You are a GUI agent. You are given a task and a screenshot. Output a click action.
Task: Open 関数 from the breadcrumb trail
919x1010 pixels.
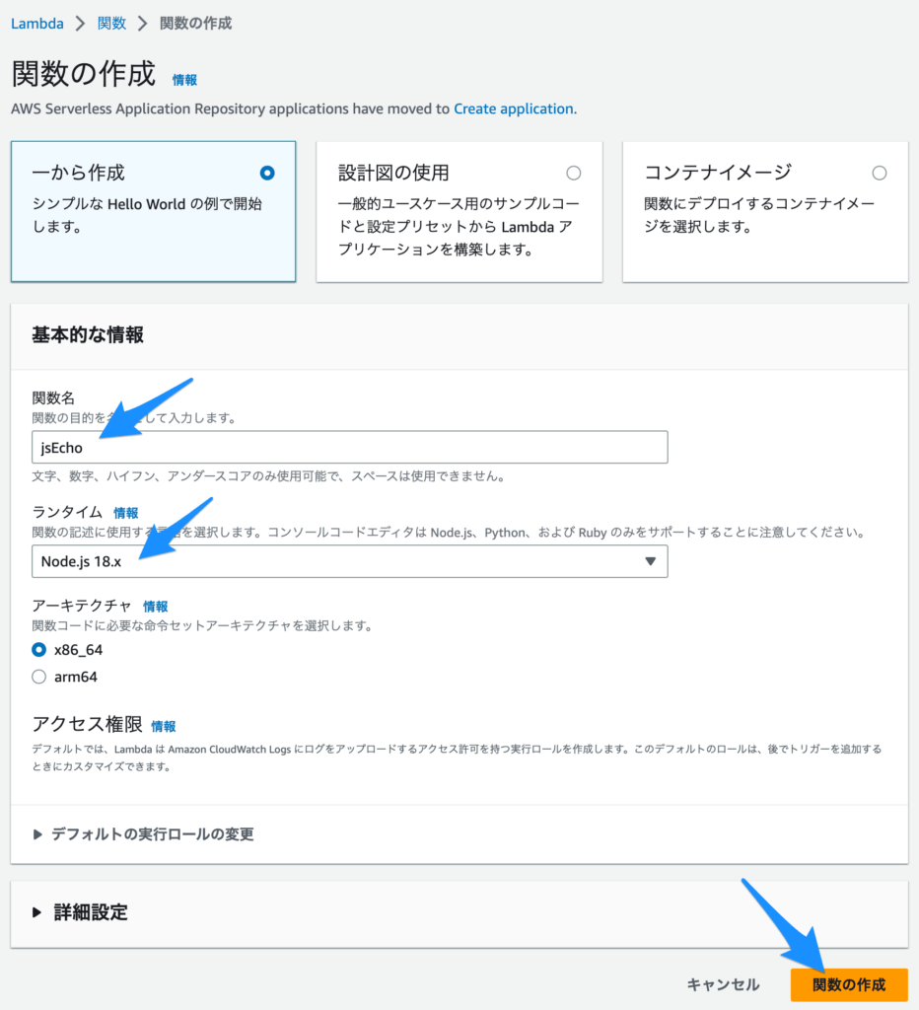click(x=111, y=23)
